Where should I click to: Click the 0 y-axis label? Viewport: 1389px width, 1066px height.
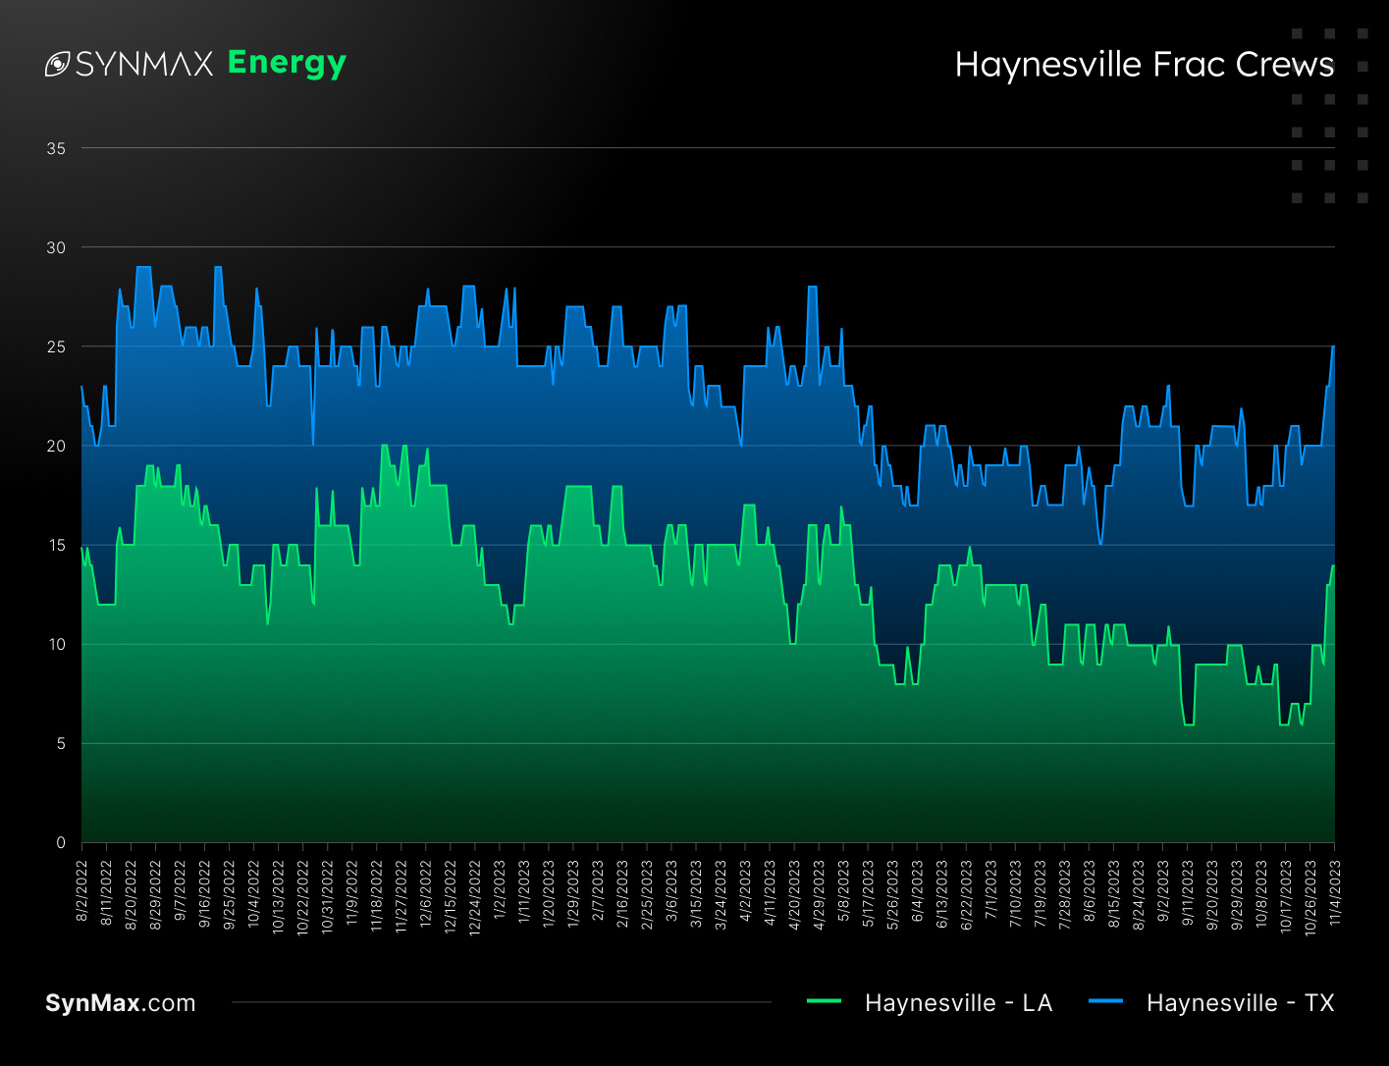click(x=61, y=842)
